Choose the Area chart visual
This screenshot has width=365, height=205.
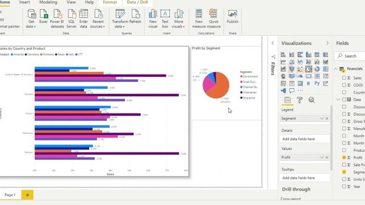coord(291,62)
